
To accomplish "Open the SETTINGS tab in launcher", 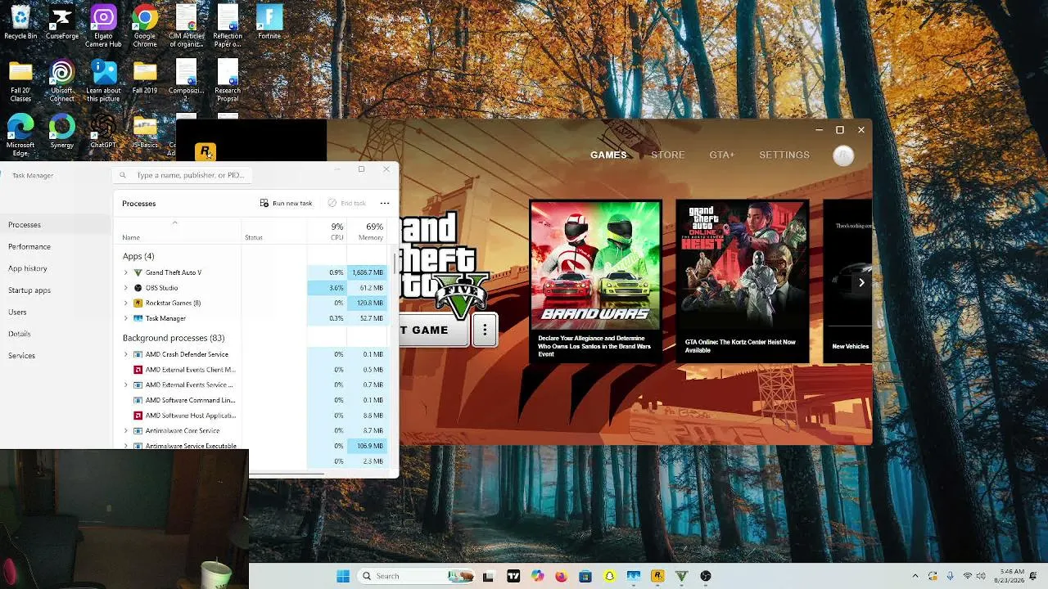I will (x=784, y=155).
